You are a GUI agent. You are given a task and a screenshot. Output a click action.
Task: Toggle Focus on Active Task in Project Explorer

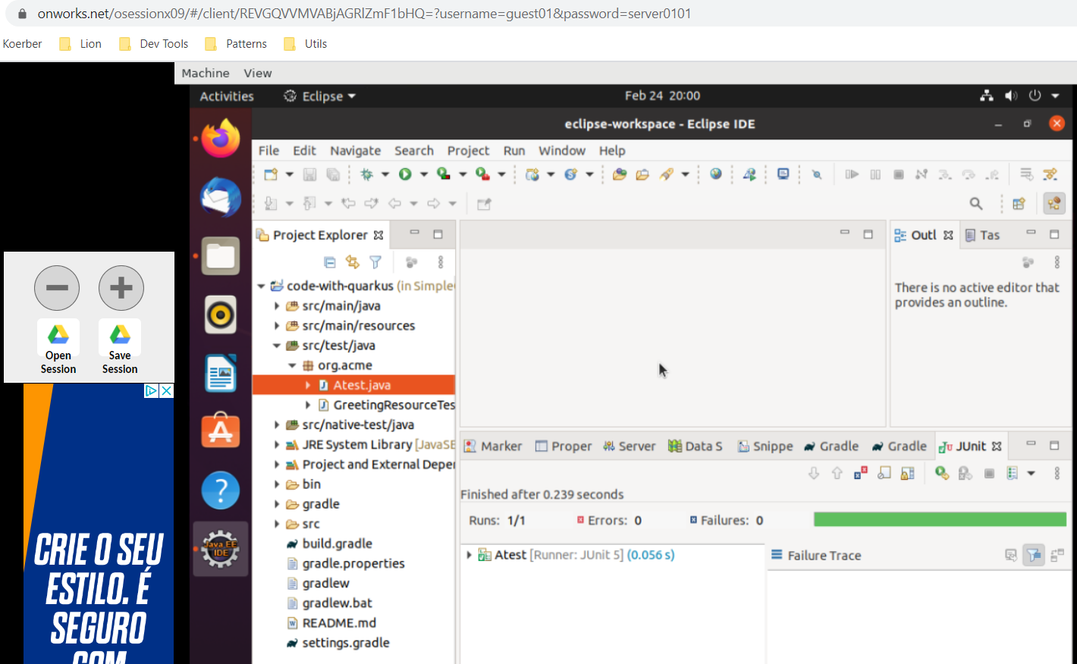coord(412,262)
